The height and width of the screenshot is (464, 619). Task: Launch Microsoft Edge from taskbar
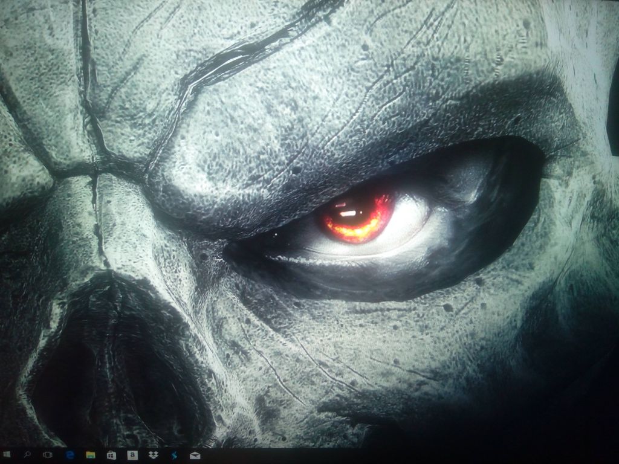(70, 456)
